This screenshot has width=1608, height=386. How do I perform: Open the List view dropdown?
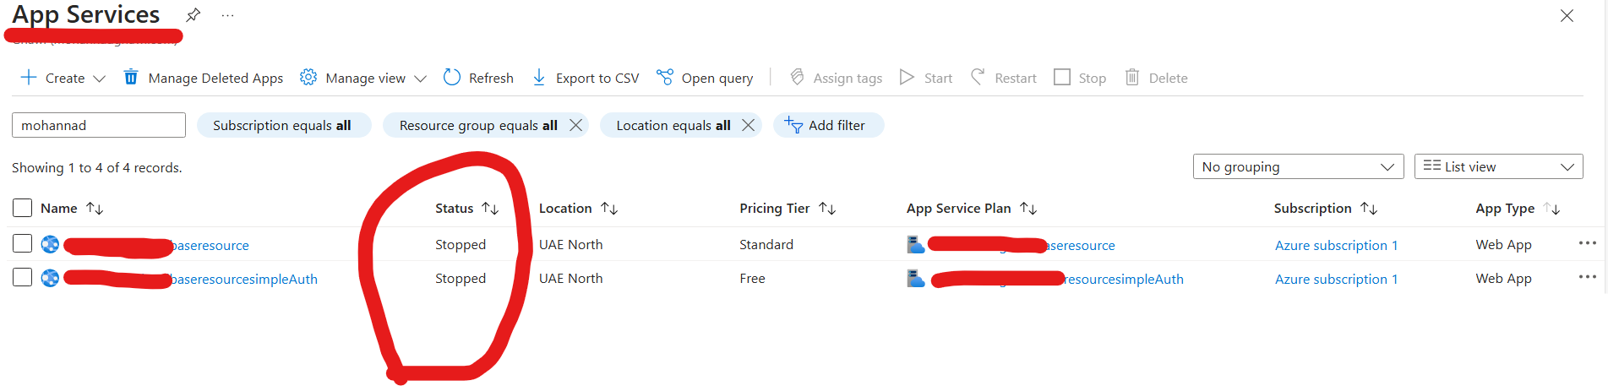pyautogui.click(x=1497, y=166)
